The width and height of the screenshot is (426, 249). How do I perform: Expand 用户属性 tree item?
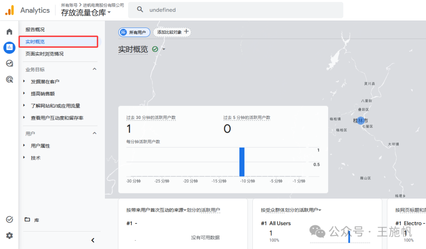pyautogui.click(x=24, y=145)
